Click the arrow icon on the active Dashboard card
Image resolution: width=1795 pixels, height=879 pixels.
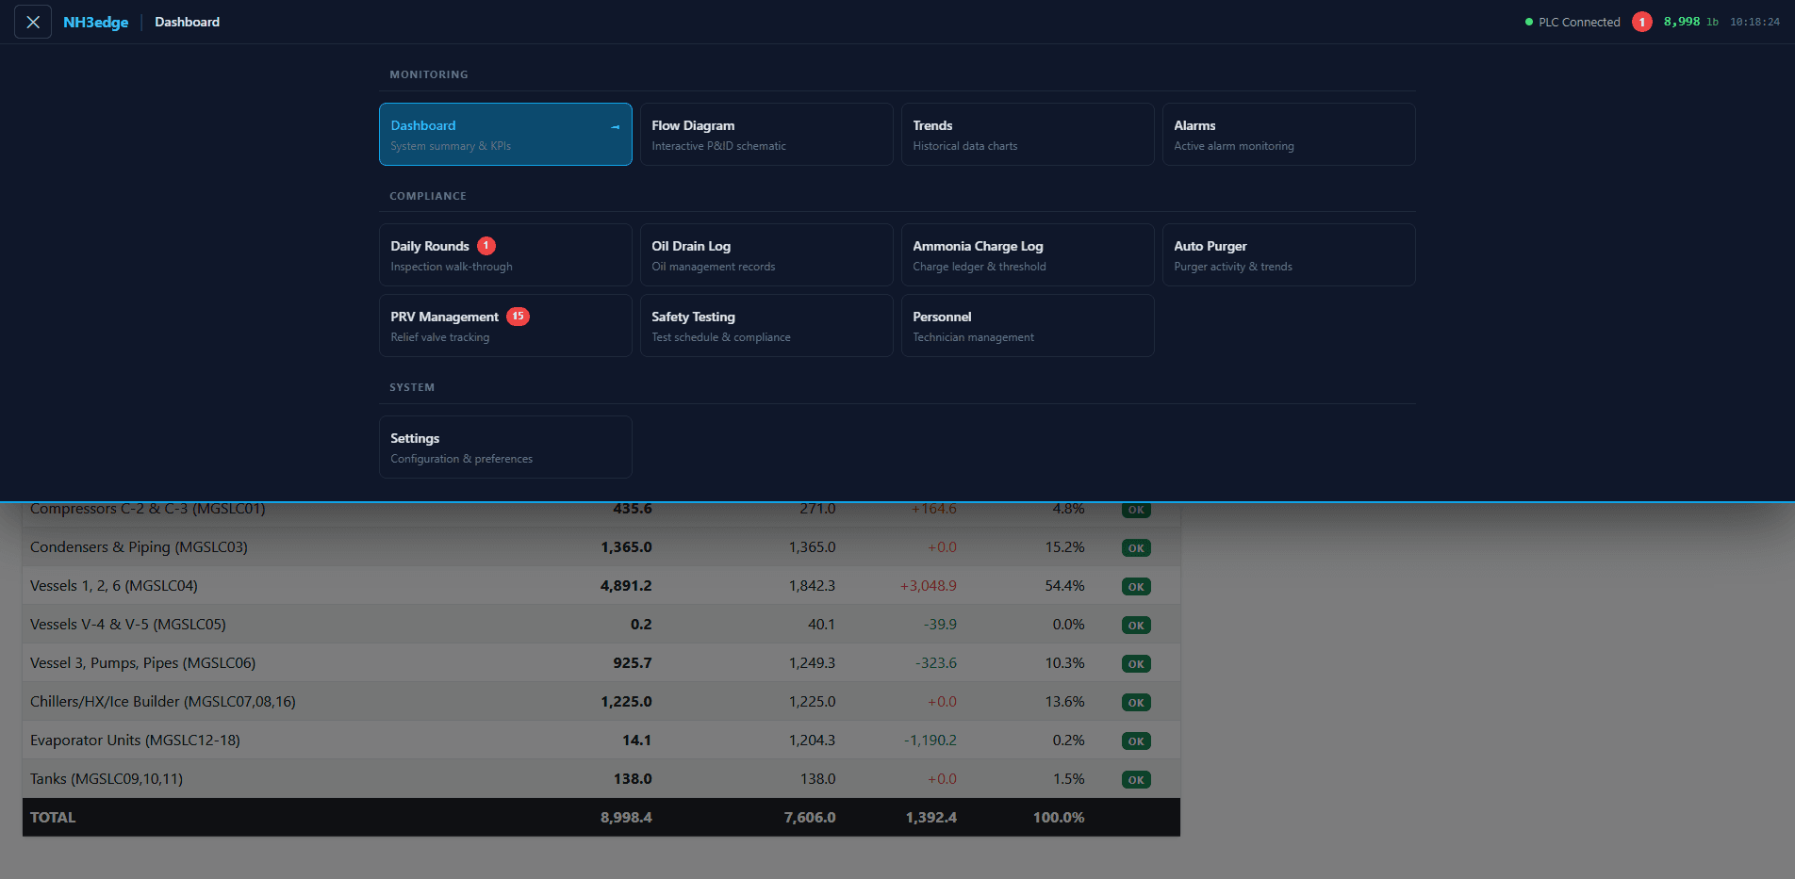616,125
